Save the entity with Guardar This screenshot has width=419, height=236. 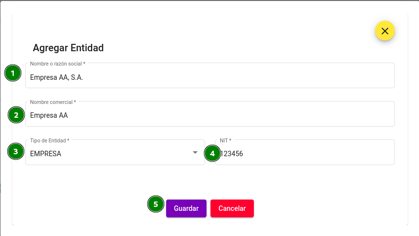pos(186,208)
